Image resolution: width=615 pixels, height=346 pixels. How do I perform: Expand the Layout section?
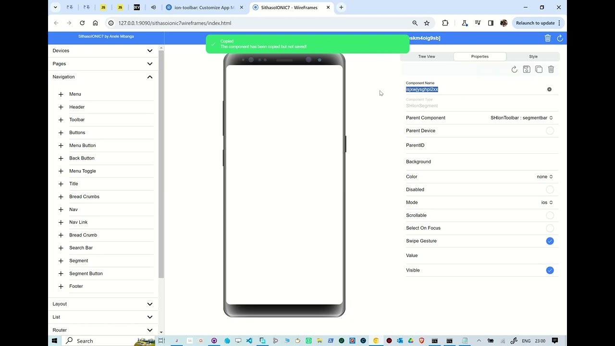[x=103, y=304]
